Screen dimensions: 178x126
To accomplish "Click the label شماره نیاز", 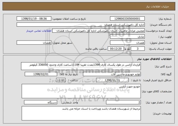I will pyautogui.click(x=165, y=19).
